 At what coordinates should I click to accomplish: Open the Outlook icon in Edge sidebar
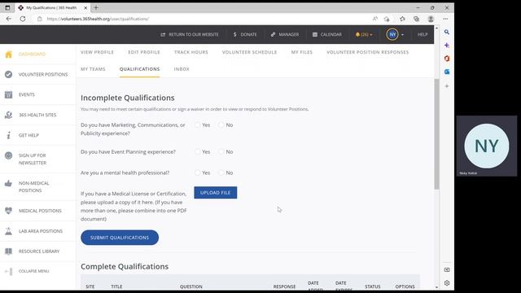coord(447,72)
